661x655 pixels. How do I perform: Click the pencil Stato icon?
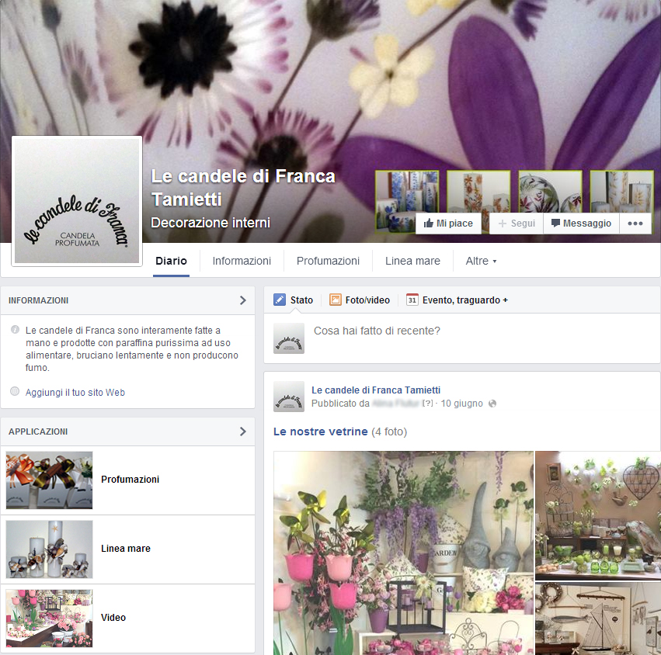point(280,300)
